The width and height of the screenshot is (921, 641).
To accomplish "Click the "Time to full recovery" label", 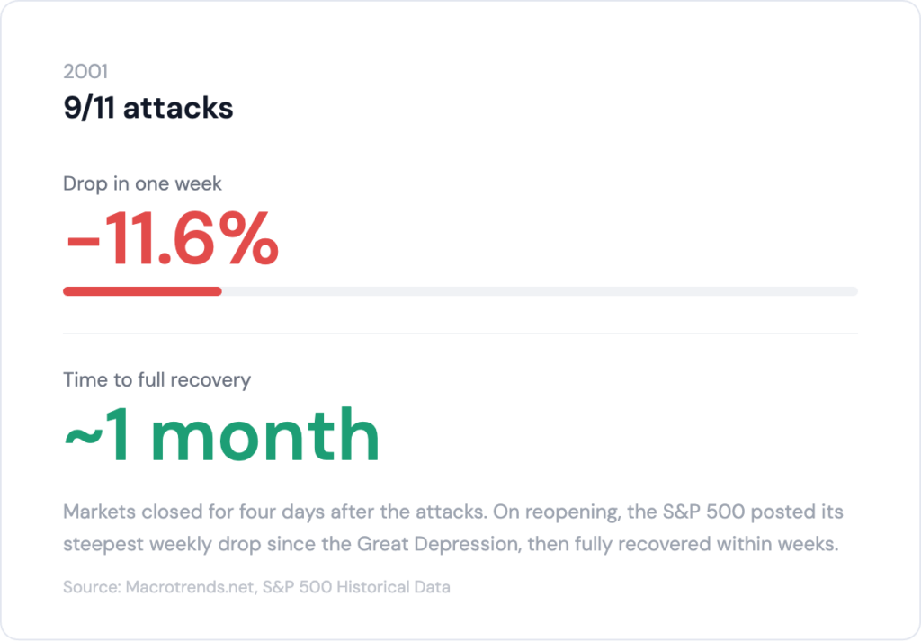I will point(156,379).
